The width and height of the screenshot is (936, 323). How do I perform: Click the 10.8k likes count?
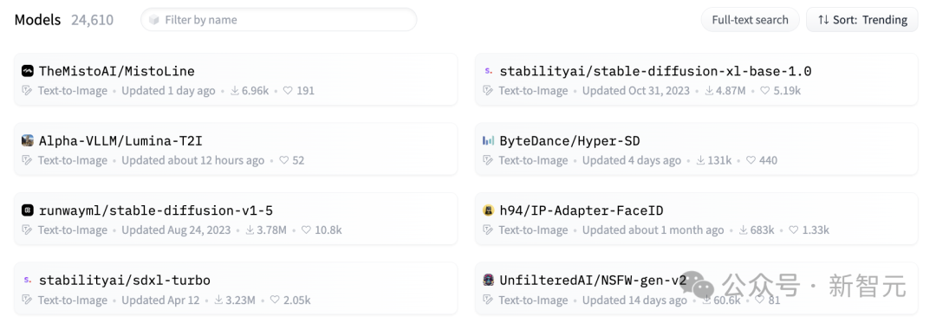click(x=328, y=230)
